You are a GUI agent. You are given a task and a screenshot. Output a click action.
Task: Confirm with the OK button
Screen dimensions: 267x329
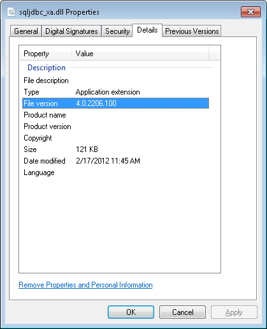pos(131,312)
